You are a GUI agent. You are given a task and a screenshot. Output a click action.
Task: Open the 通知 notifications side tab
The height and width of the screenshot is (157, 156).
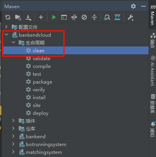point(153,129)
